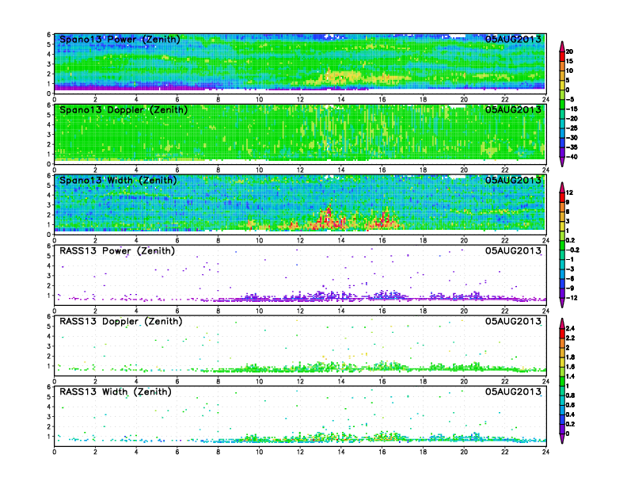This screenshot has height=485, width=627.
Task: Click the 05AUG2013 date in Spano13 Width panel
Action: pyautogui.click(x=513, y=180)
